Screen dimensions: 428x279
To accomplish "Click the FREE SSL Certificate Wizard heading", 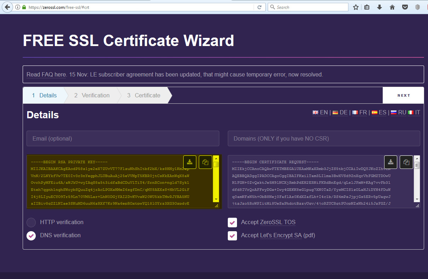I will pyautogui.click(x=128, y=41).
